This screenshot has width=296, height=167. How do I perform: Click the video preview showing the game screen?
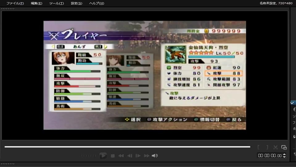(145, 75)
